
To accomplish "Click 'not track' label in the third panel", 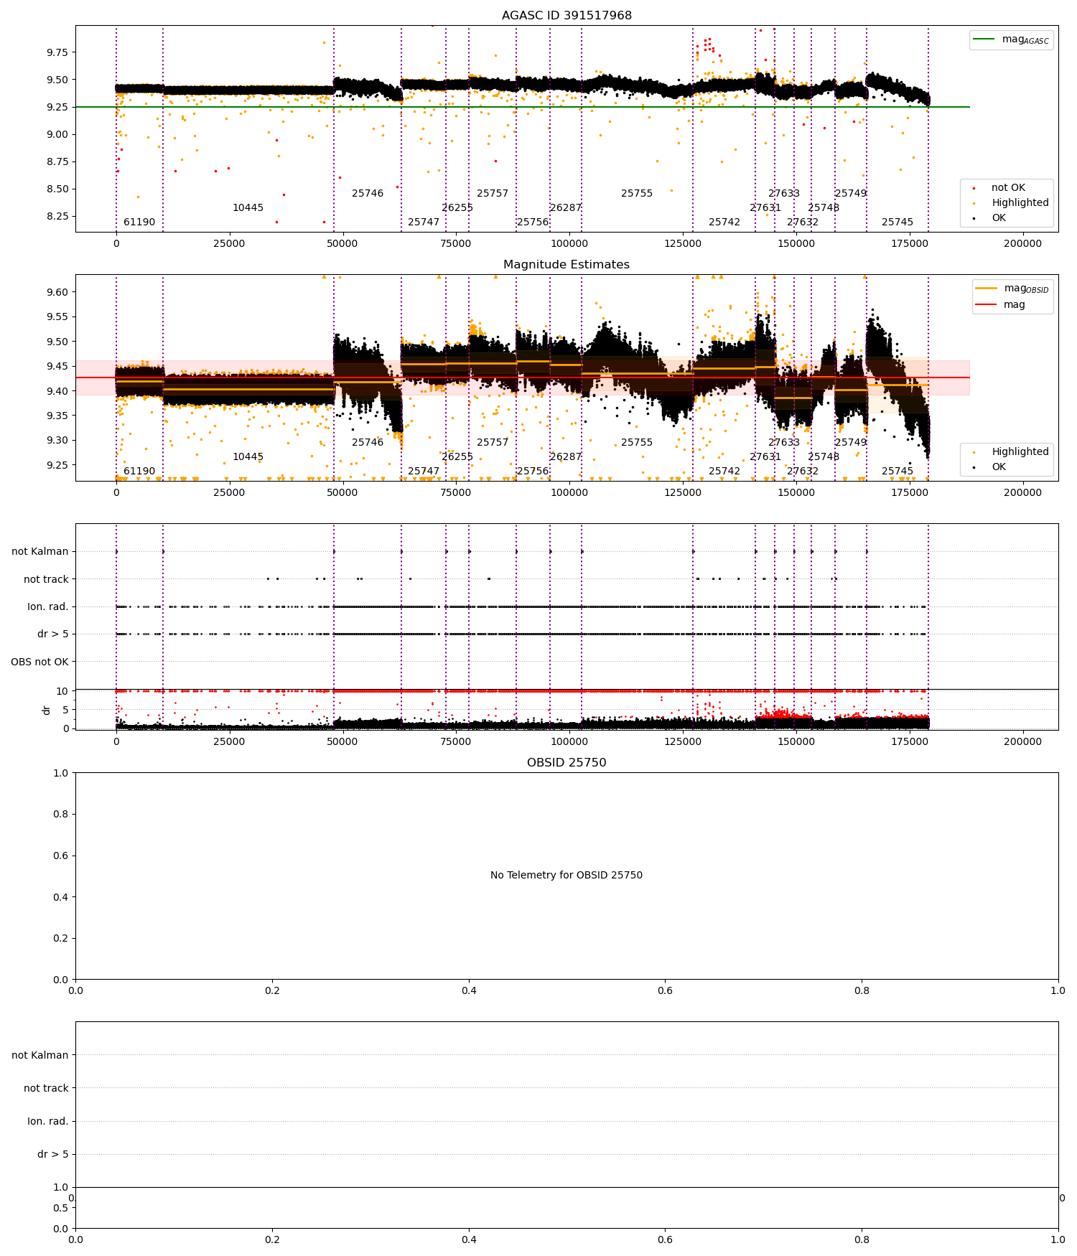I will (46, 579).
